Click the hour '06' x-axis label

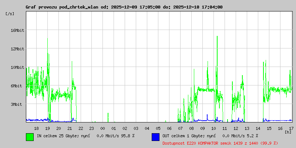[x=169, y=128]
